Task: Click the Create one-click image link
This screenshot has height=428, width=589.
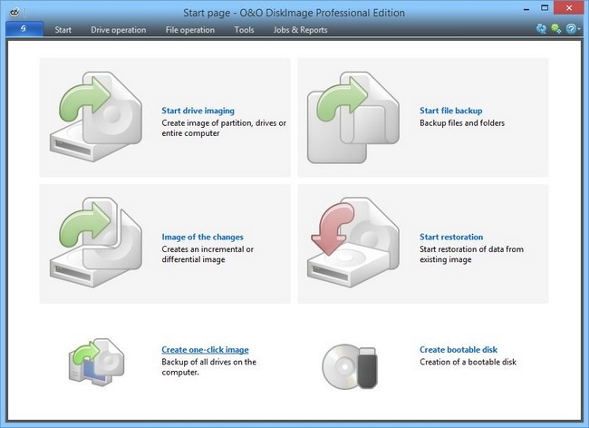Action: [x=205, y=349]
